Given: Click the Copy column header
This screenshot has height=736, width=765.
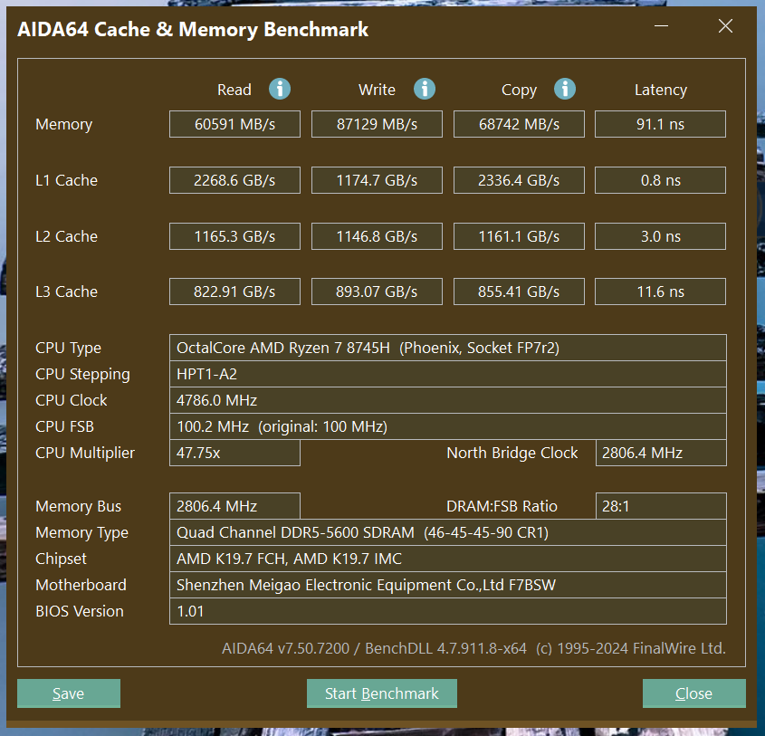Looking at the screenshot, I should point(519,91).
